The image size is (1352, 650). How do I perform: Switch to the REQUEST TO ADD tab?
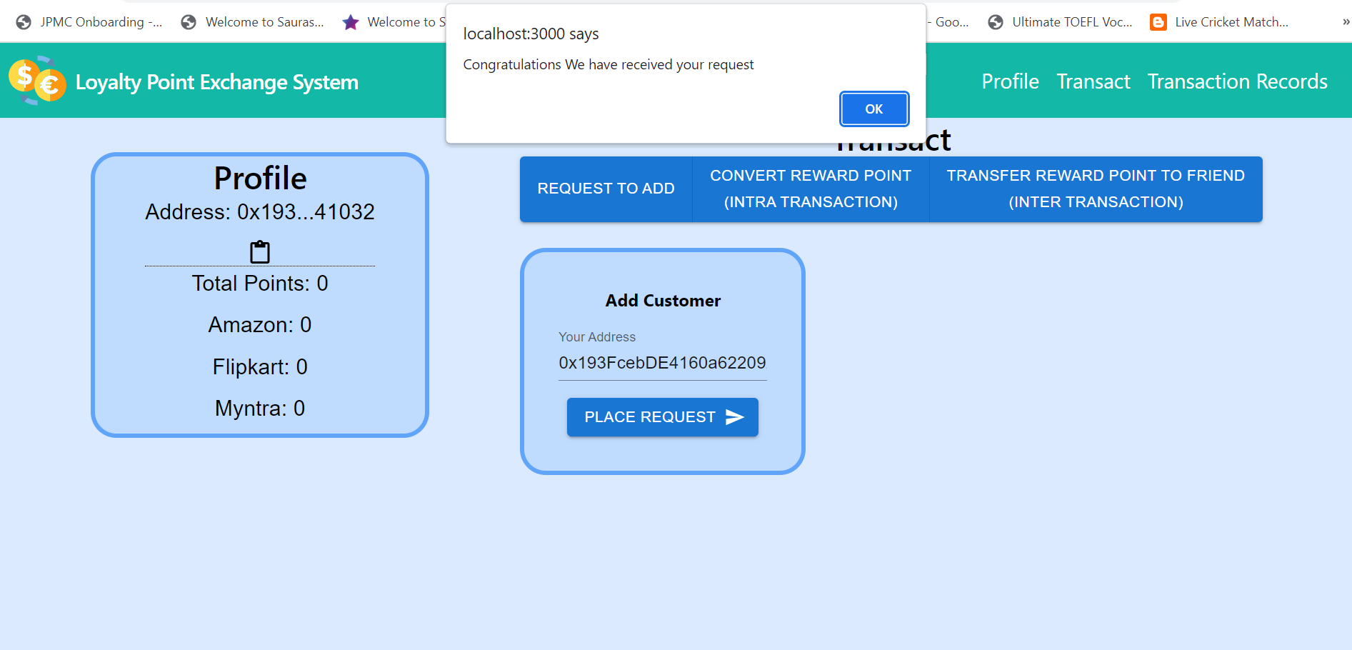pos(606,189)
